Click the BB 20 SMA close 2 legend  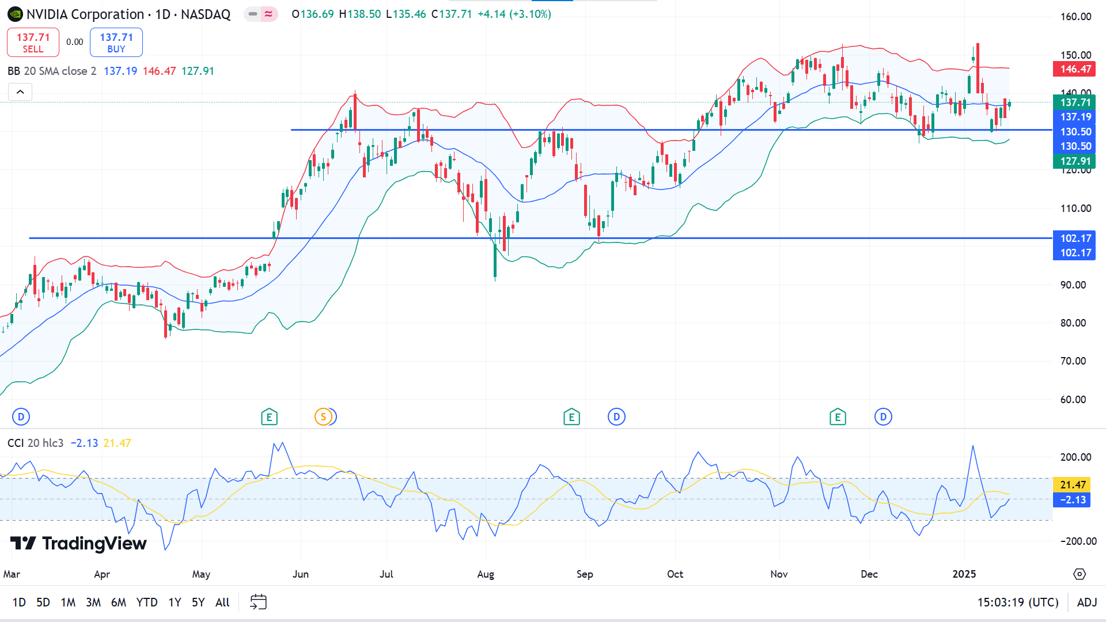(x=52, y=71)
